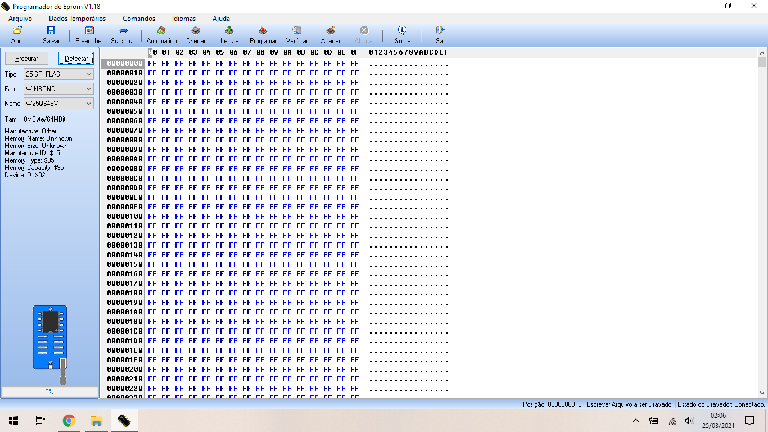Click the Posição: 00000000, 0 status entry
Viewport: 768px width, 432px height.
(552, 404)
